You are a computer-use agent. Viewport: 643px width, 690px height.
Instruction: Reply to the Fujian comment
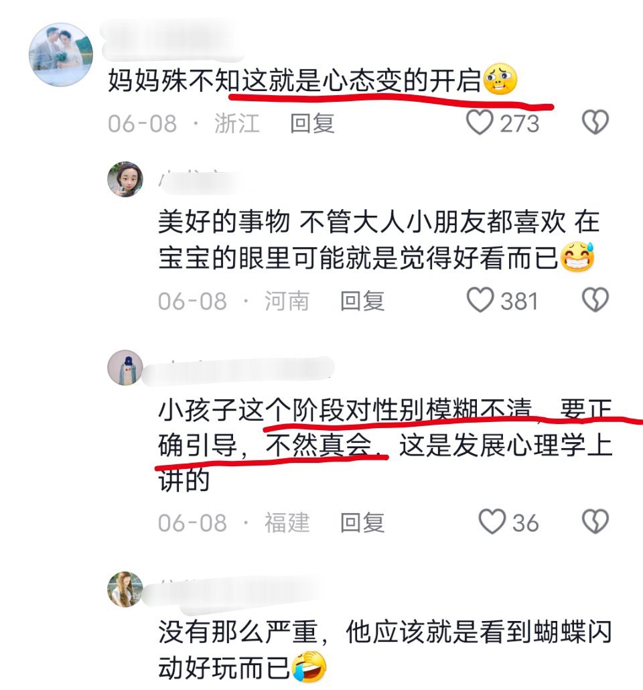pyautogui.click(x=362, y=523)
